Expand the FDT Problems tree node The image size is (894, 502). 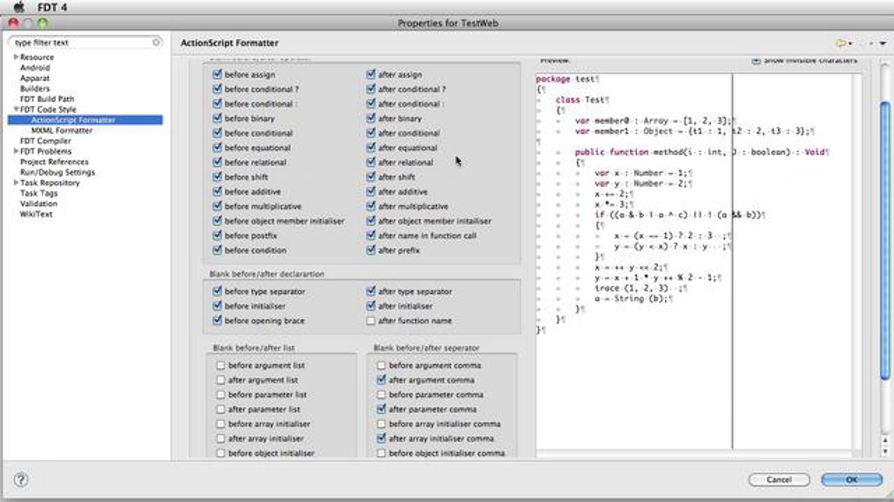16,151
